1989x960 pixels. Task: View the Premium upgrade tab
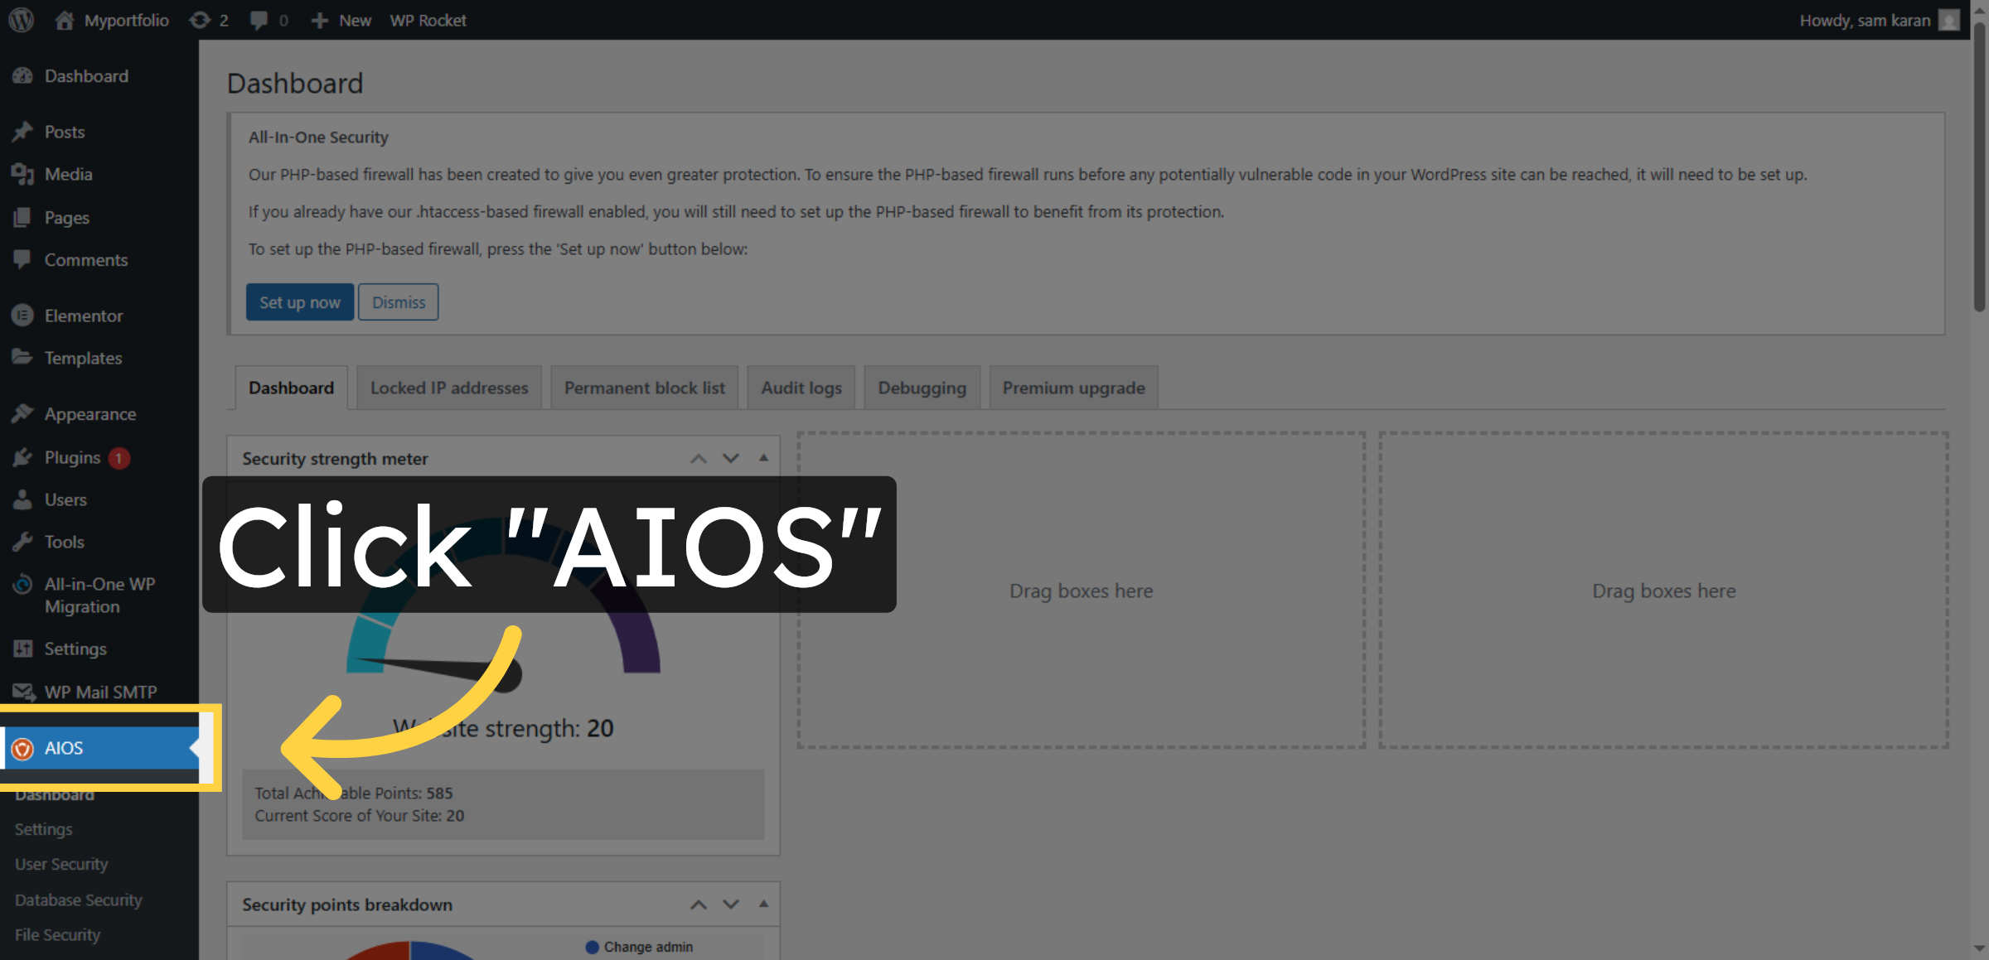point(1072,387)
